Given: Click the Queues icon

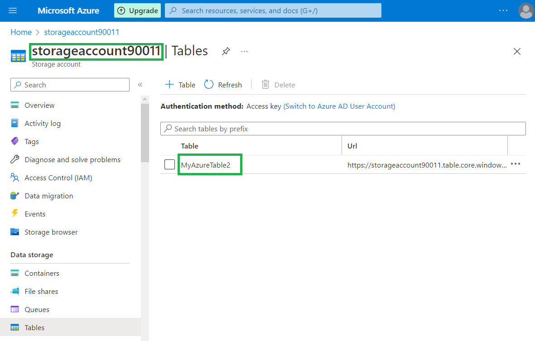Looking at the screenshot, I should [x=14, y=309].
